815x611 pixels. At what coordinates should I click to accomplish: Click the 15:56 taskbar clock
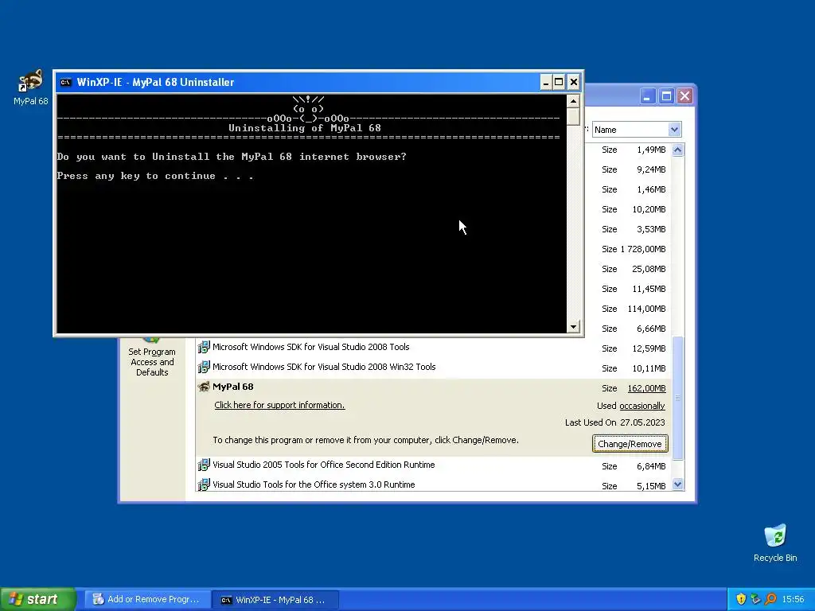coord(793,599)
